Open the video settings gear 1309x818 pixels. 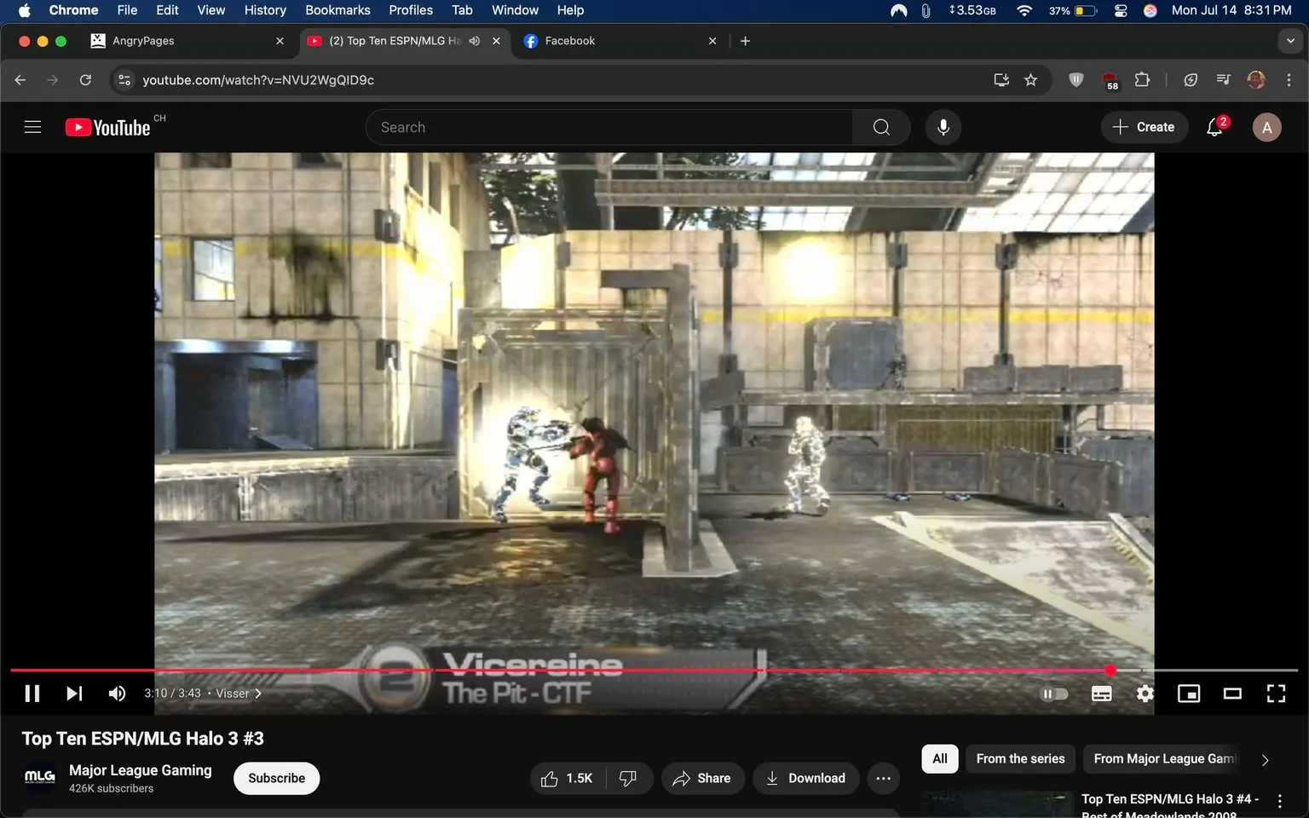pos(1145,694)
